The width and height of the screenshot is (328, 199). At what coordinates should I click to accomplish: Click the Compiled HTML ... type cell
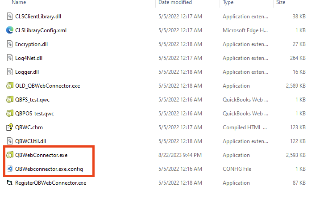coord(245,127)
